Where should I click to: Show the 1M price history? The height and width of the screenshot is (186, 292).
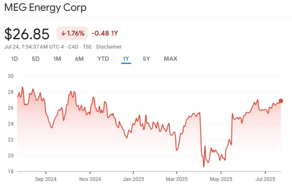click(57, 59)
